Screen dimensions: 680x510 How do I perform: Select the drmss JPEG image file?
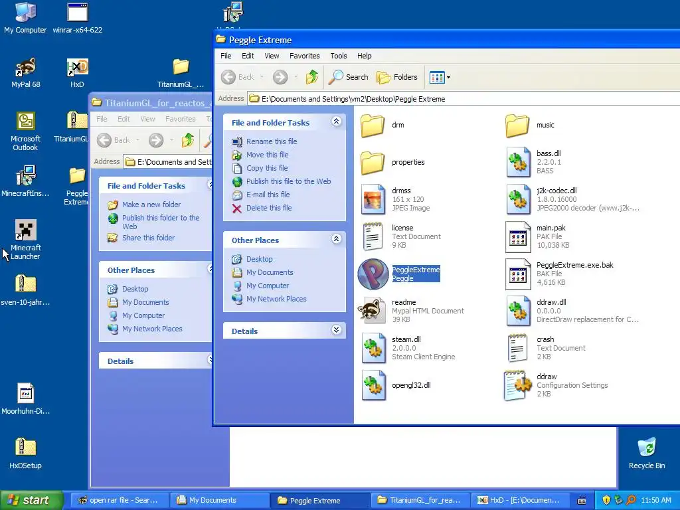click(x=373, y=199)
